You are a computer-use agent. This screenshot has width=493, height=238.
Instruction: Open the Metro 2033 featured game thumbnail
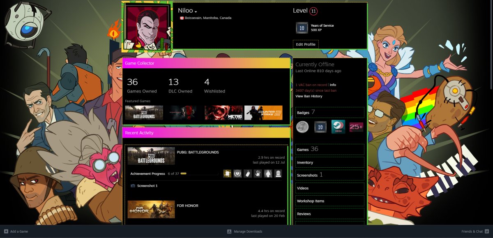pyautogui.click(x=223, y=113)
